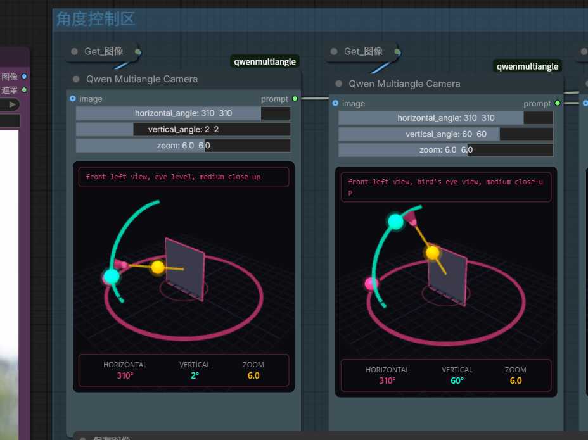Click the yellow zoom handle in right 3D viewport
The height and width of the screenshot is (440, 588).
pyautogui.click(x=432, y=253)
